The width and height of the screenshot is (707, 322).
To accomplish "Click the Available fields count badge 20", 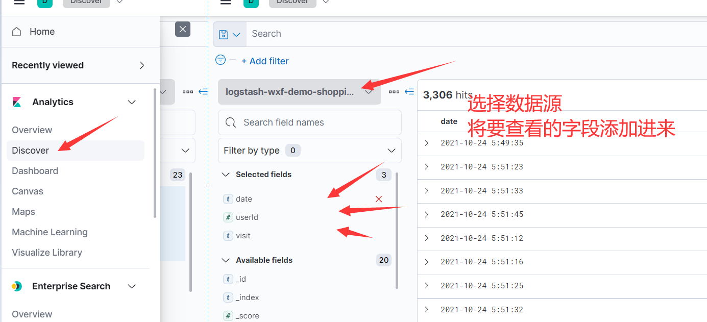I will click(384, 260).
